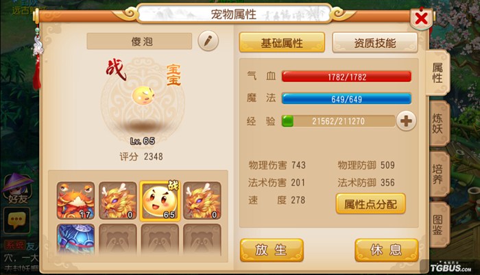Click the 属性点分配 button

[371, 204]
